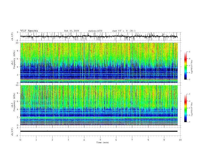Click the lower PSD color scale bar
Viewport: 203px width, 157px height.
(185, 108)
